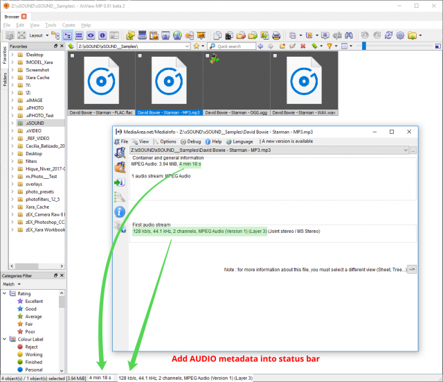Check the FLAC file thumbnail checkbox
443x382 pixels.
(72, 55)
